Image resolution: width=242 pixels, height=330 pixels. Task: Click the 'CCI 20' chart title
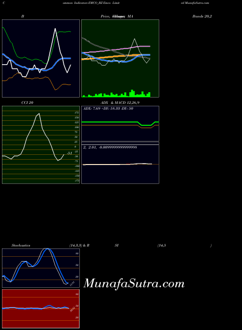(x=27, y=103)
